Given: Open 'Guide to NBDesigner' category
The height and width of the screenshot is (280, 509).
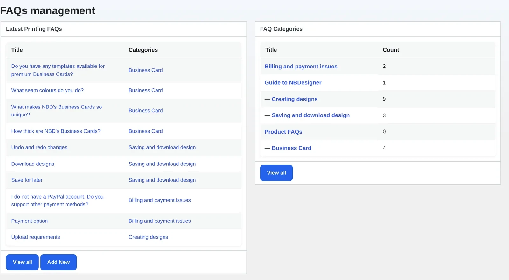Looking at the screenshot, I should (293, 83).
